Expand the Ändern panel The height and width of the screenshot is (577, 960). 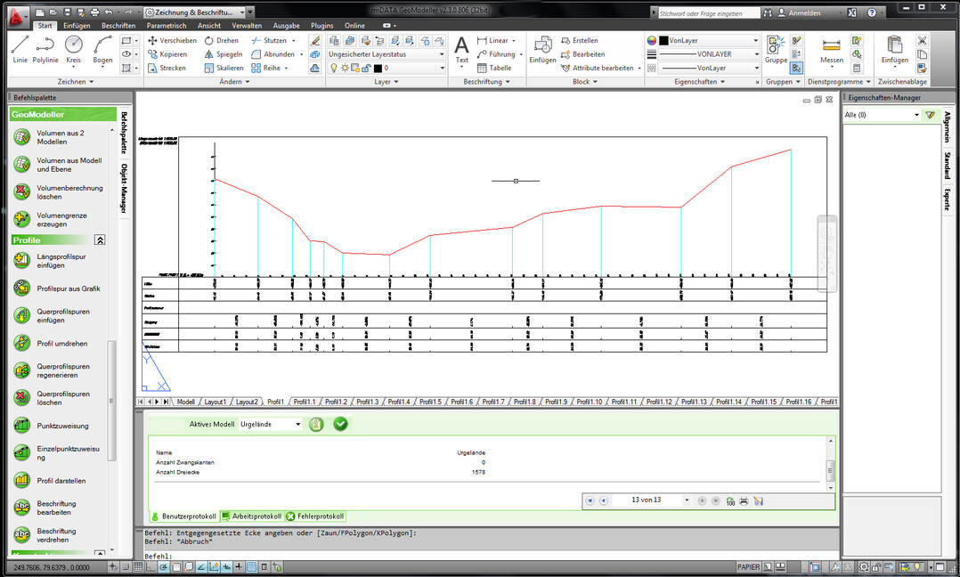[234, 81]
